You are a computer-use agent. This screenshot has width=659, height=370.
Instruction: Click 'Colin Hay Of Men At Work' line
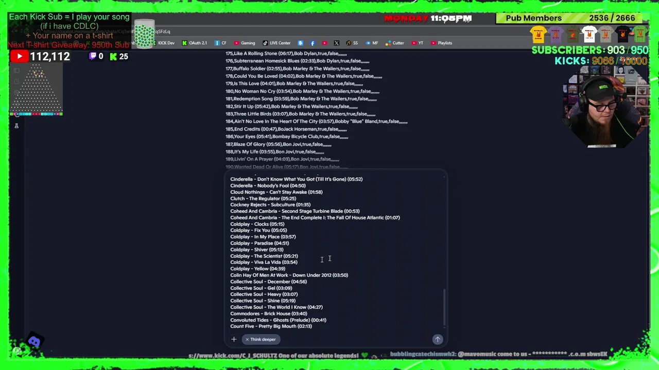coord(289,275)
